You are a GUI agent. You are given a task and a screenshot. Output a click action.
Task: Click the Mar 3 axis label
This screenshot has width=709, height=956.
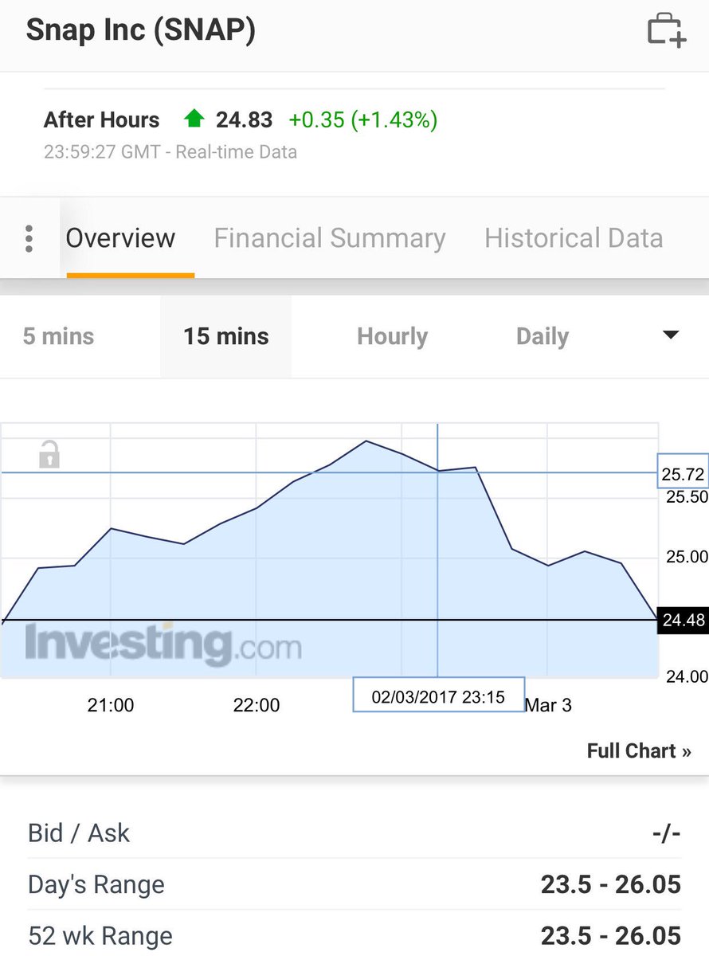(548, 705)
